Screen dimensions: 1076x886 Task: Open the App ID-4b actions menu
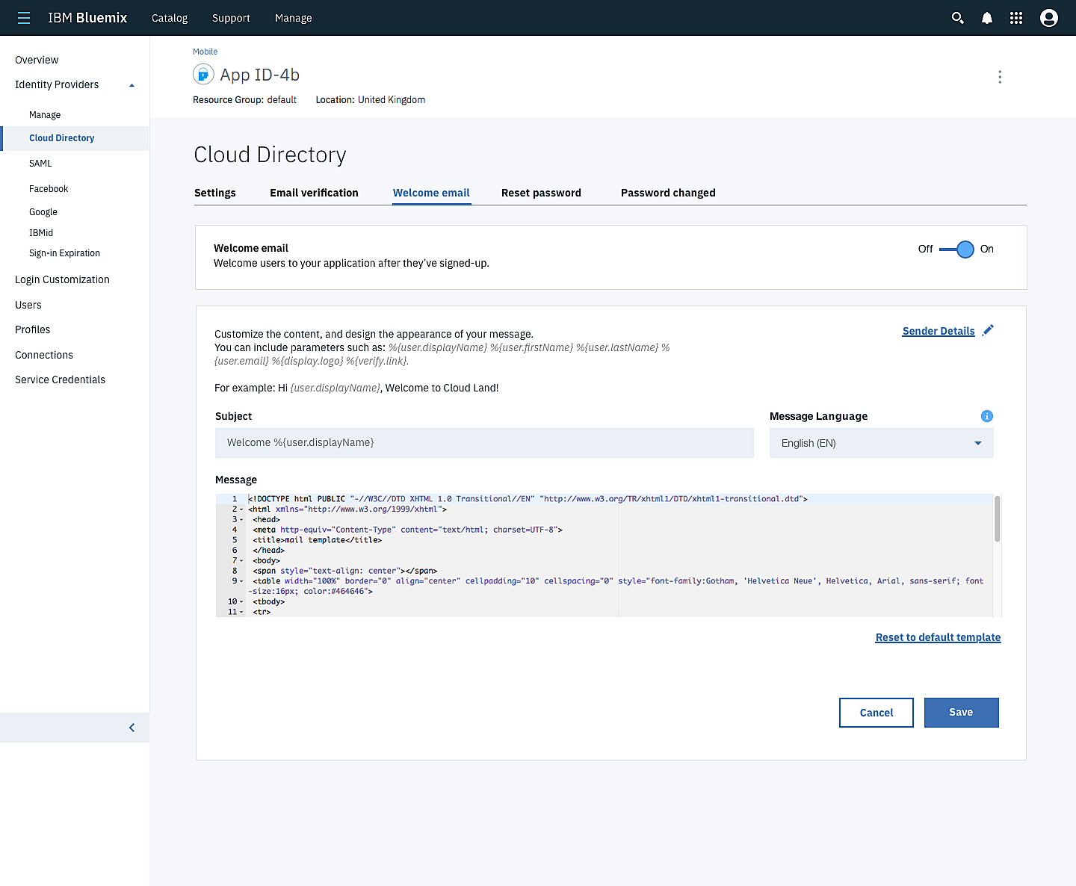[x=1000, y=77]
